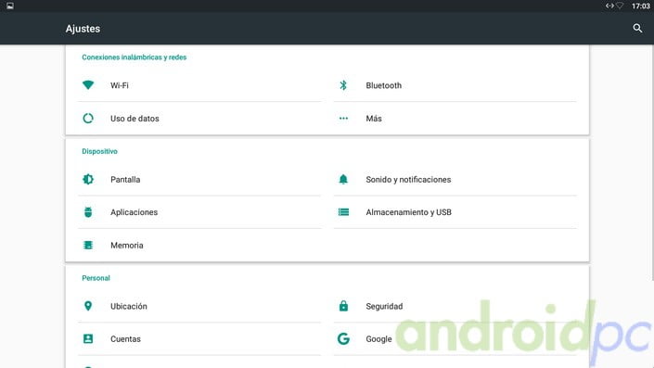The image size is (654, 368).
Task: Go to Almacenamiento y USB
Action: tap(455, 212)
